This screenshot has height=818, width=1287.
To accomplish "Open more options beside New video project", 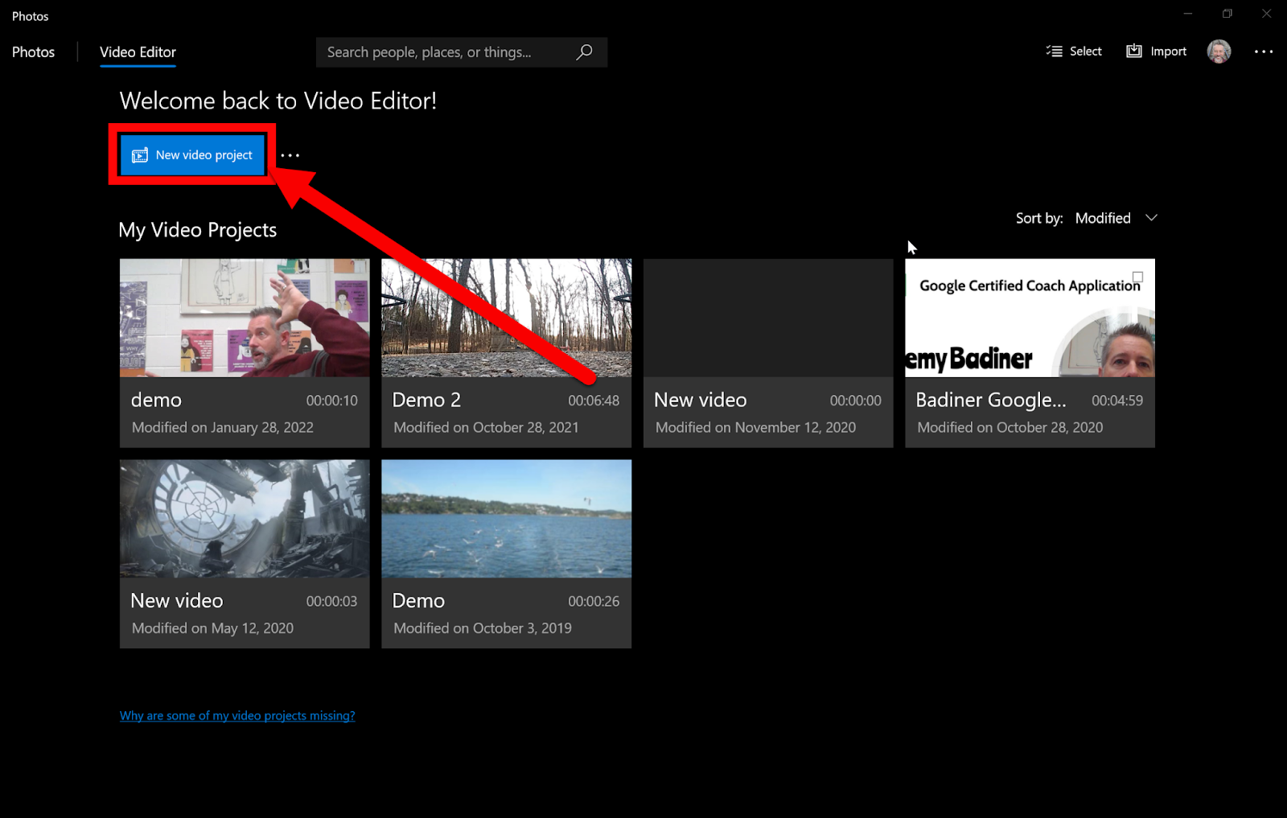I will tap(290, 155).
